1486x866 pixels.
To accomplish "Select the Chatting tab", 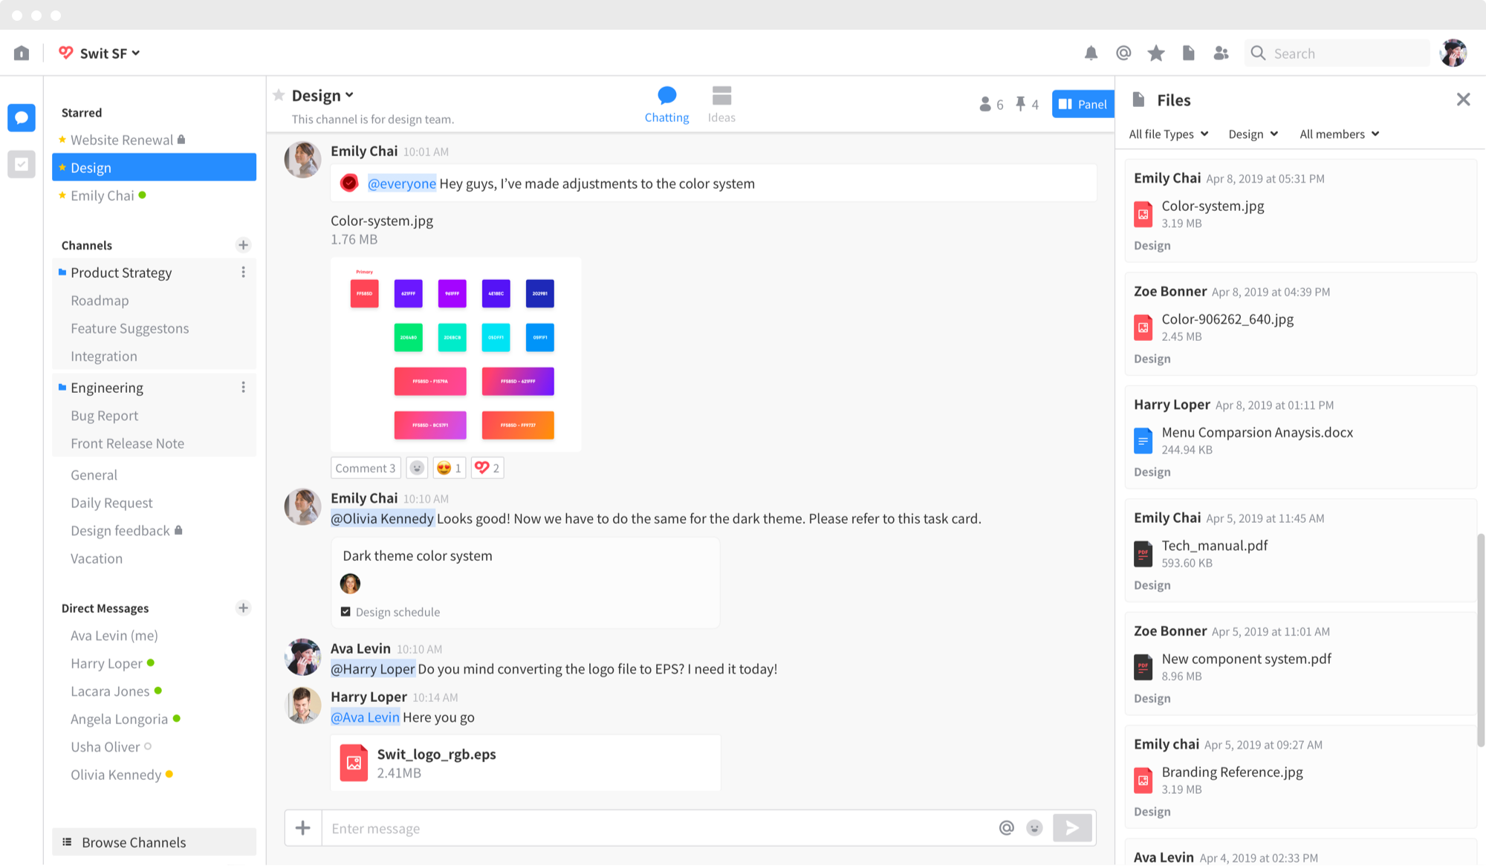I will (x=666, y=104).
